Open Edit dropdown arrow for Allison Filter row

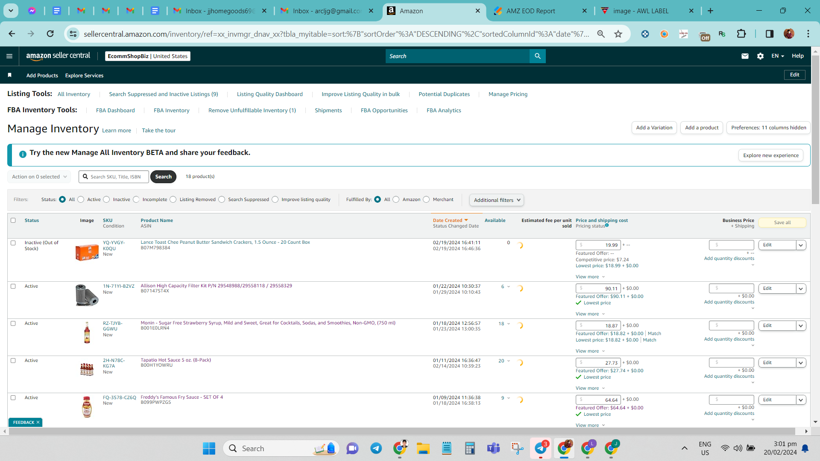pos(801,289)
